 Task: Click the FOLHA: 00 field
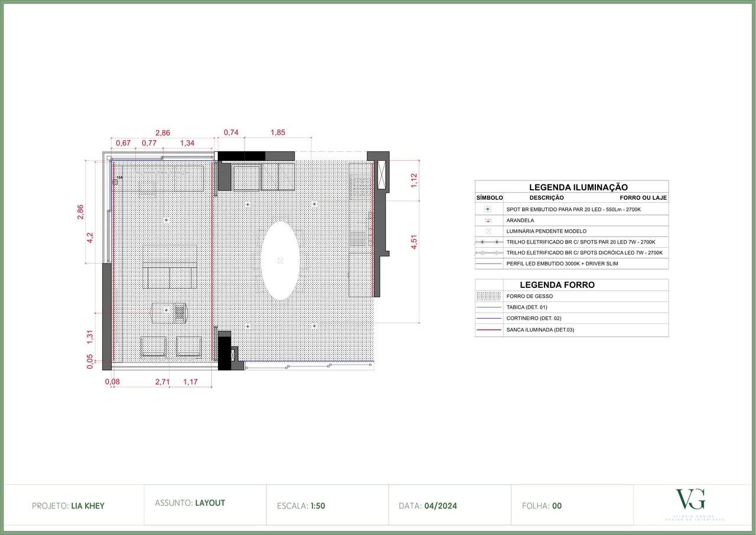pos(542,506)
